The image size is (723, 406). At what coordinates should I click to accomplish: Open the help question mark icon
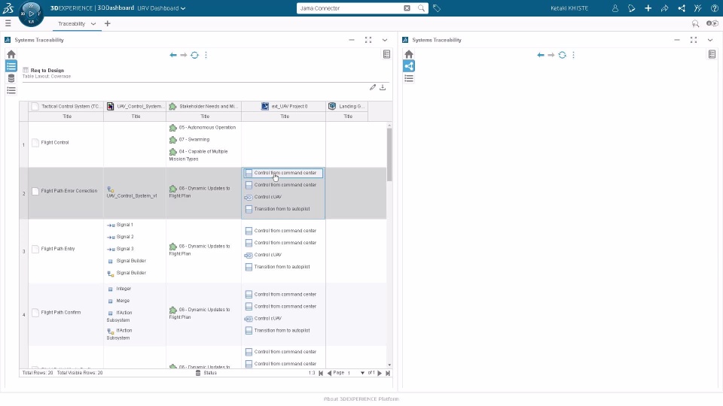tap(714, 8)
